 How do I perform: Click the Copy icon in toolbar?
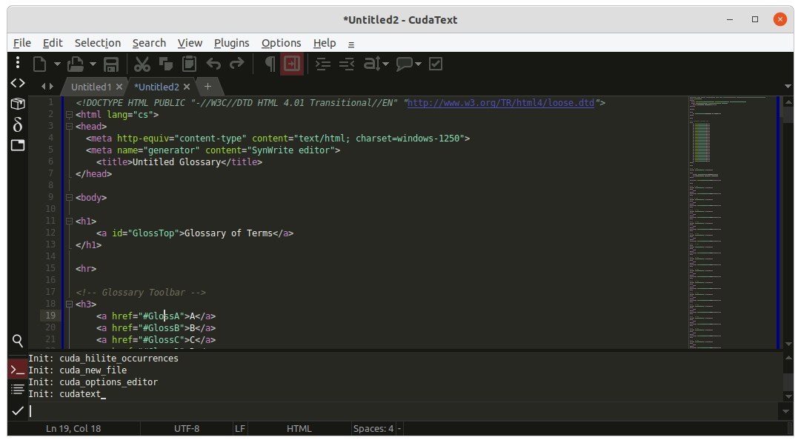pos(165,64)
